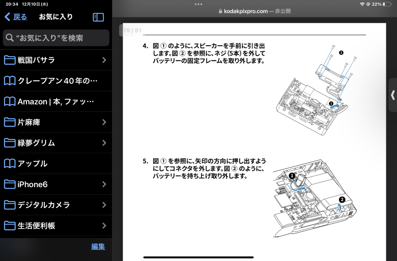Select the 片麻痺 folder icon
The image size is (397, 261).
(9, 122)
